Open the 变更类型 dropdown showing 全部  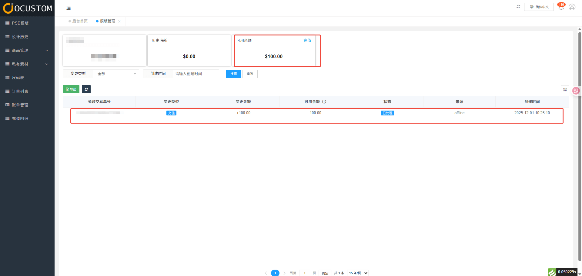click(116, 74)
